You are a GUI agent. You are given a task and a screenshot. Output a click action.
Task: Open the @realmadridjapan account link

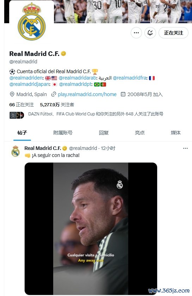tap(29, 84)
